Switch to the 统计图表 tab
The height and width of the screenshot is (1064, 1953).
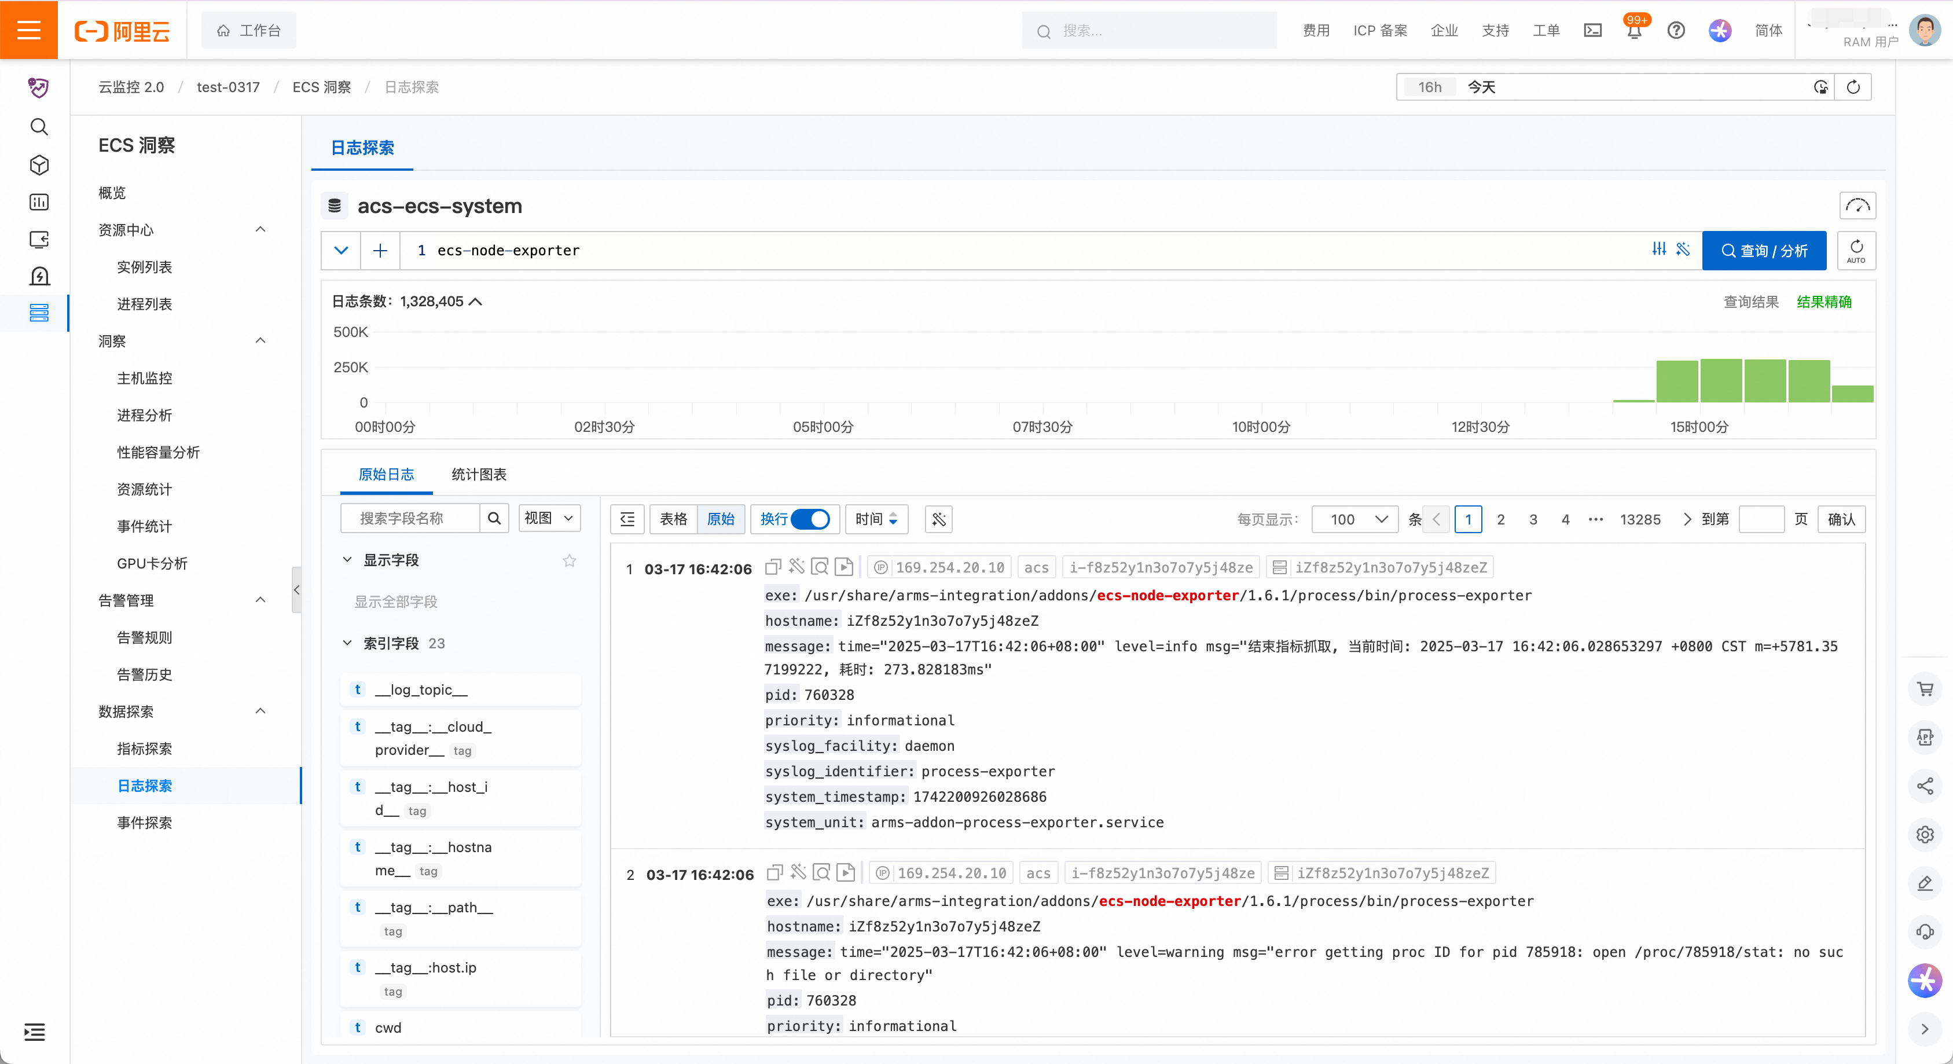(x=479, y=475)
